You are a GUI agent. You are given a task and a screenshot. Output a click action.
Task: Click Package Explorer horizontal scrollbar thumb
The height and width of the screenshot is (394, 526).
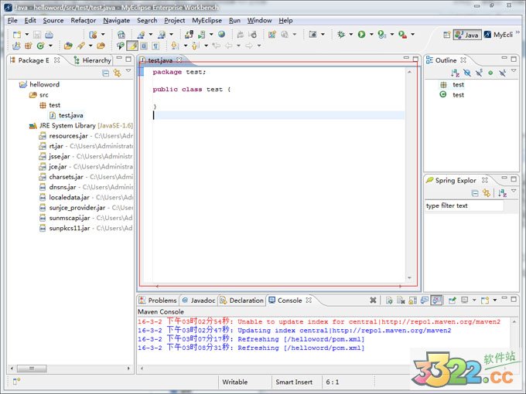pyautogui.click(x=32, y=369)
